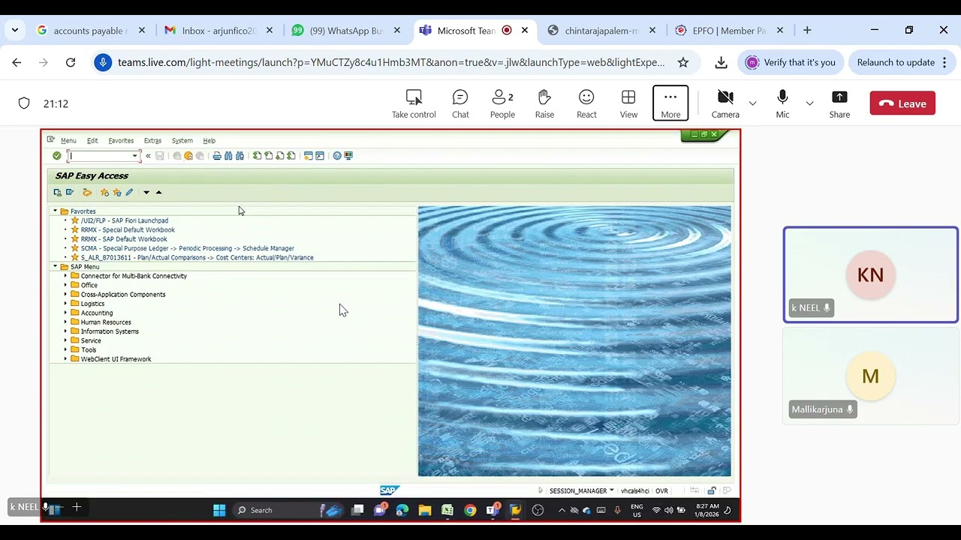Click the green Enter checkmark in SAP toolbar
This screenshot has height=540, width=961.
click(56, 156)
